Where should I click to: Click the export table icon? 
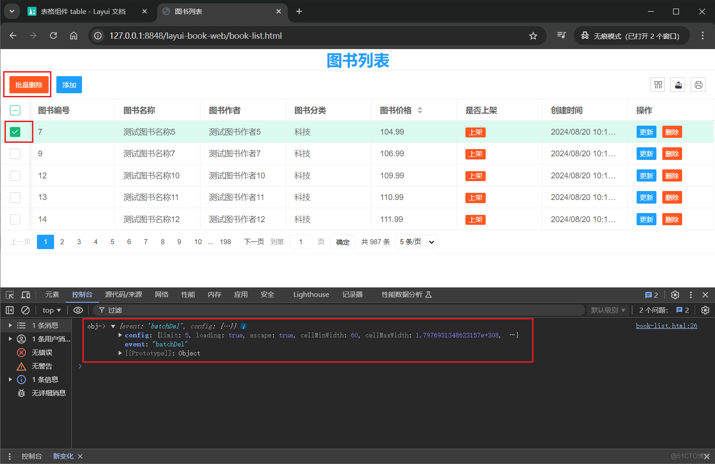tap(678, 85)
